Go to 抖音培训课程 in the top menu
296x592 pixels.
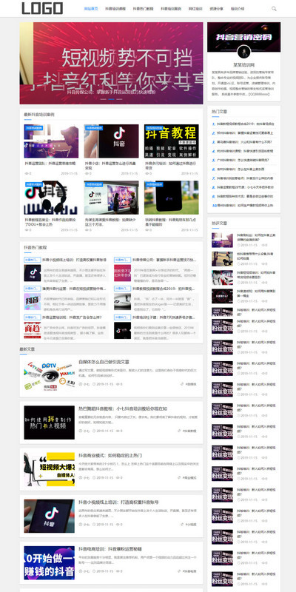pos(115,8)
